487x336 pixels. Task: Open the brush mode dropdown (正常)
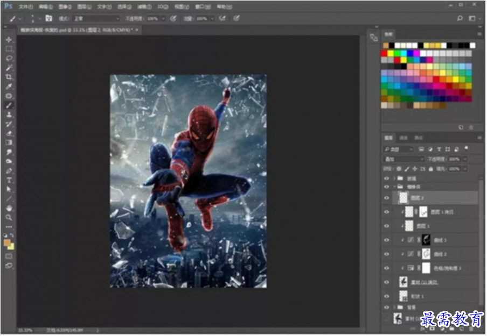tap(96, 19)
